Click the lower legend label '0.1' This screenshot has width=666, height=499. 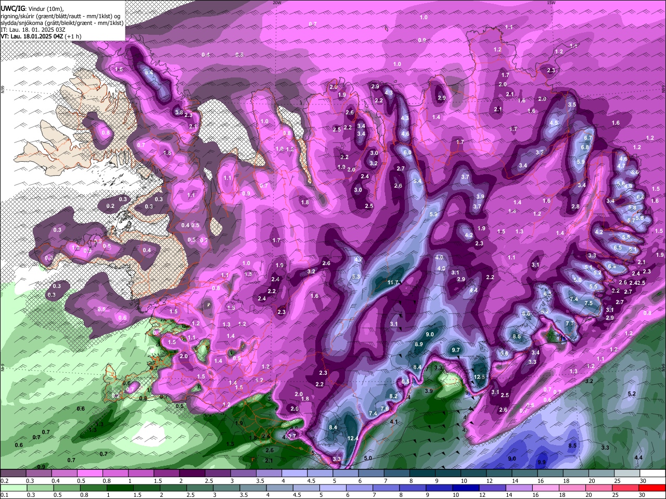tap(4, 496)
